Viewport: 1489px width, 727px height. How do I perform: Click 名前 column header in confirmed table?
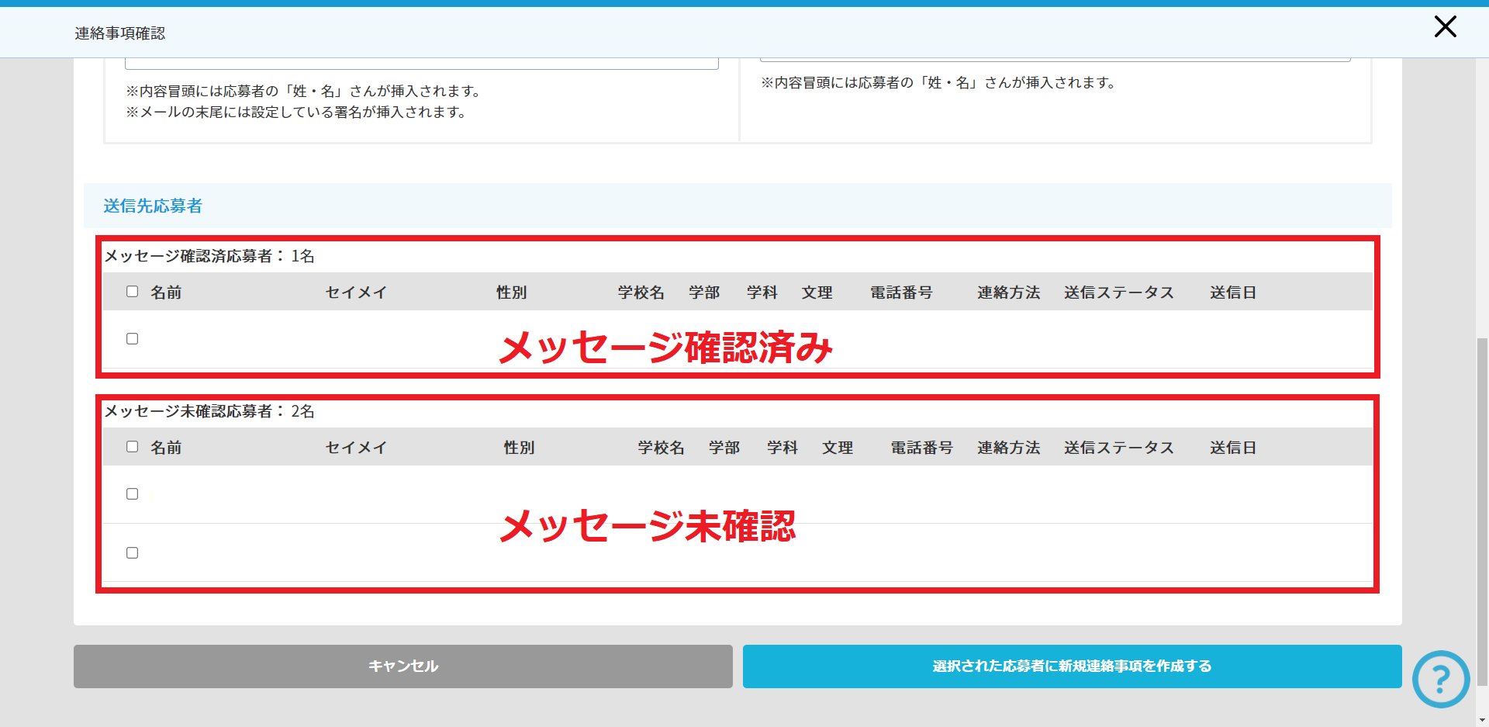166,293
